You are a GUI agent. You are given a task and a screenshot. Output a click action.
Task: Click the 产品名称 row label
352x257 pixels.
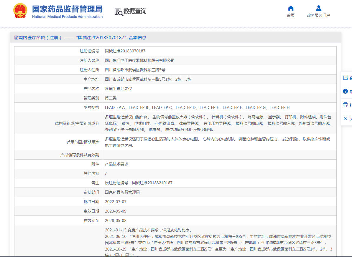tap(91, 89)
